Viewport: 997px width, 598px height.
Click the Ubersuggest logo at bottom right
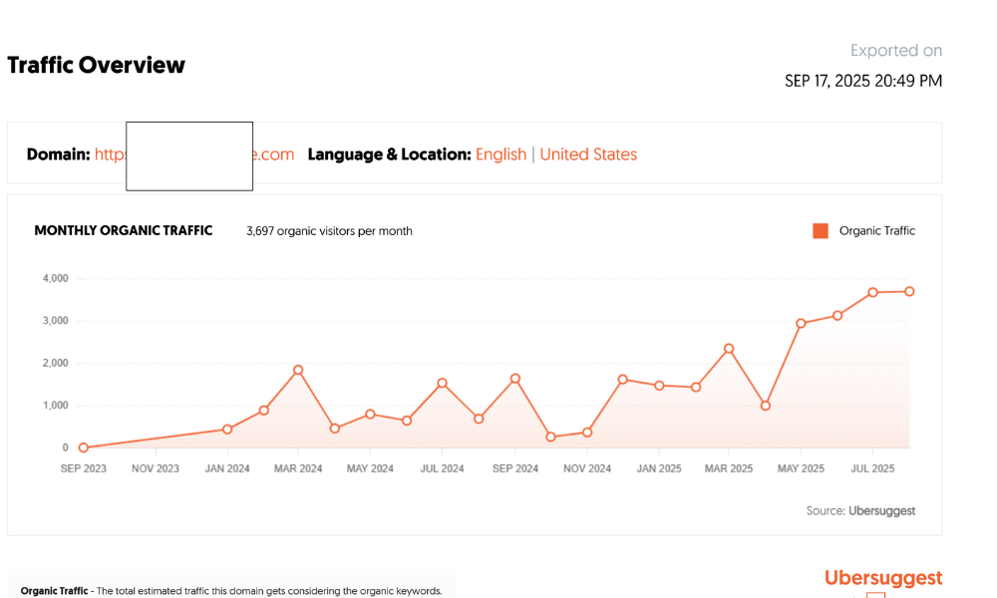pos(881,578)
